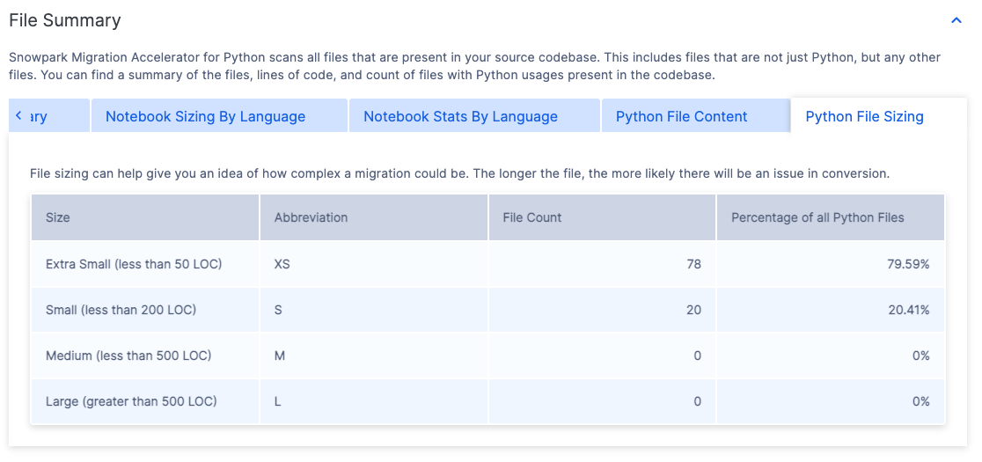The width and height of the screenshot is (982, 462).
Task: Click the Abbreviation column header
Action: [x=311, y=217]
